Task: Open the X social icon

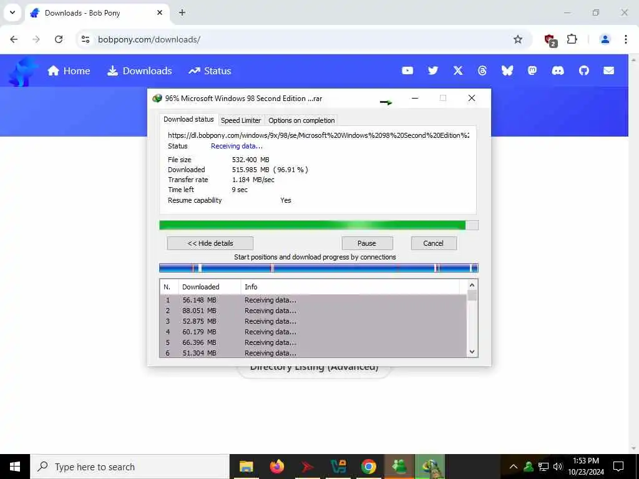Action: [458, 70]
